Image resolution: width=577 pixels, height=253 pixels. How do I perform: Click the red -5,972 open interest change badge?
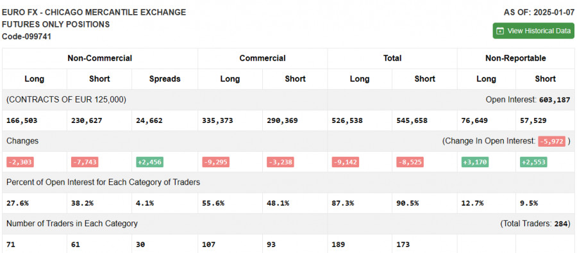tap(551, 141)
